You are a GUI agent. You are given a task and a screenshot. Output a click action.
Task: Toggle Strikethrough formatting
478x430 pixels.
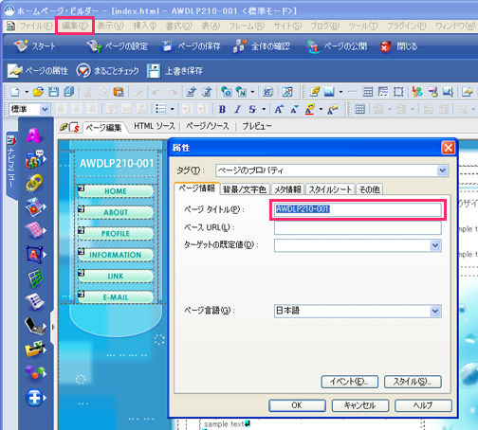point(252,109)
